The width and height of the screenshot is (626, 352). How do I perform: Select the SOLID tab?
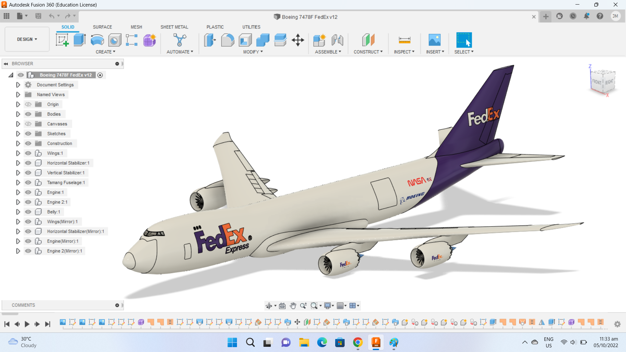(x=68, y=27)
